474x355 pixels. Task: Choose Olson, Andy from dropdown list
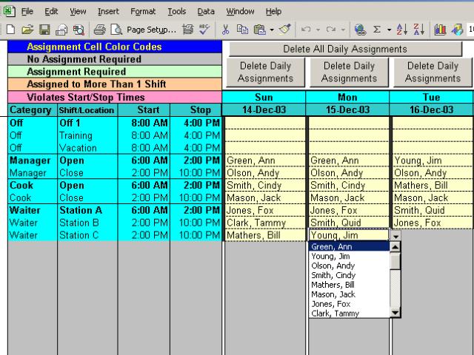click(349, 266)
